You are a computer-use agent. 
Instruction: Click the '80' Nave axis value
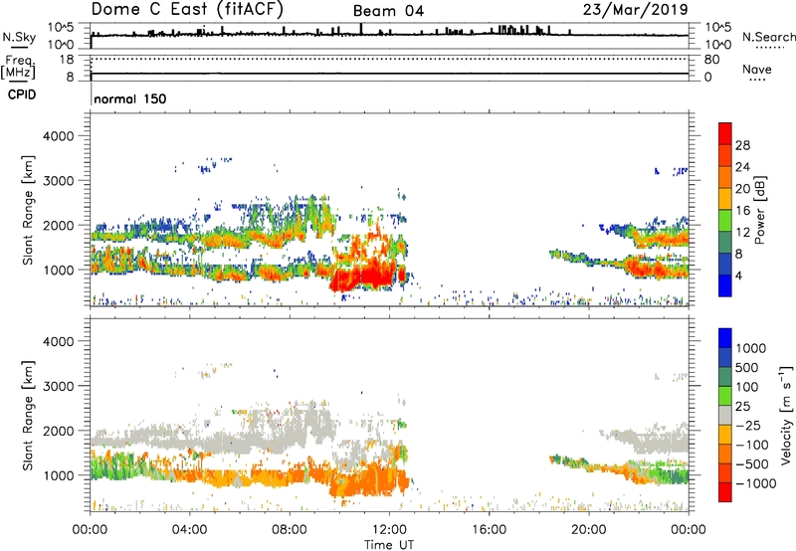[x=711, y=60]
